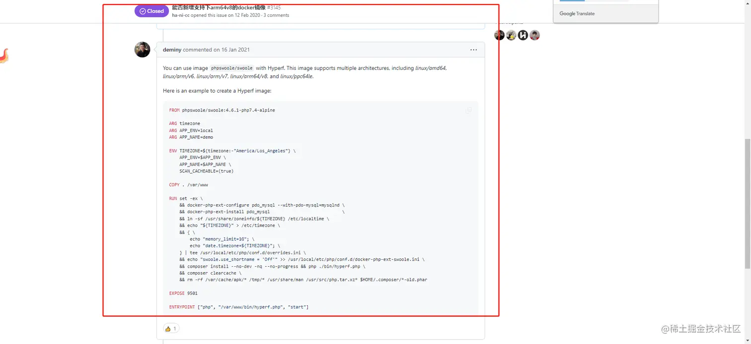The width and height of the screenshot is (751, 344).
Task: Click the 'SCAN_CACHEABLE=(true)' line
Action: (206, 171)
